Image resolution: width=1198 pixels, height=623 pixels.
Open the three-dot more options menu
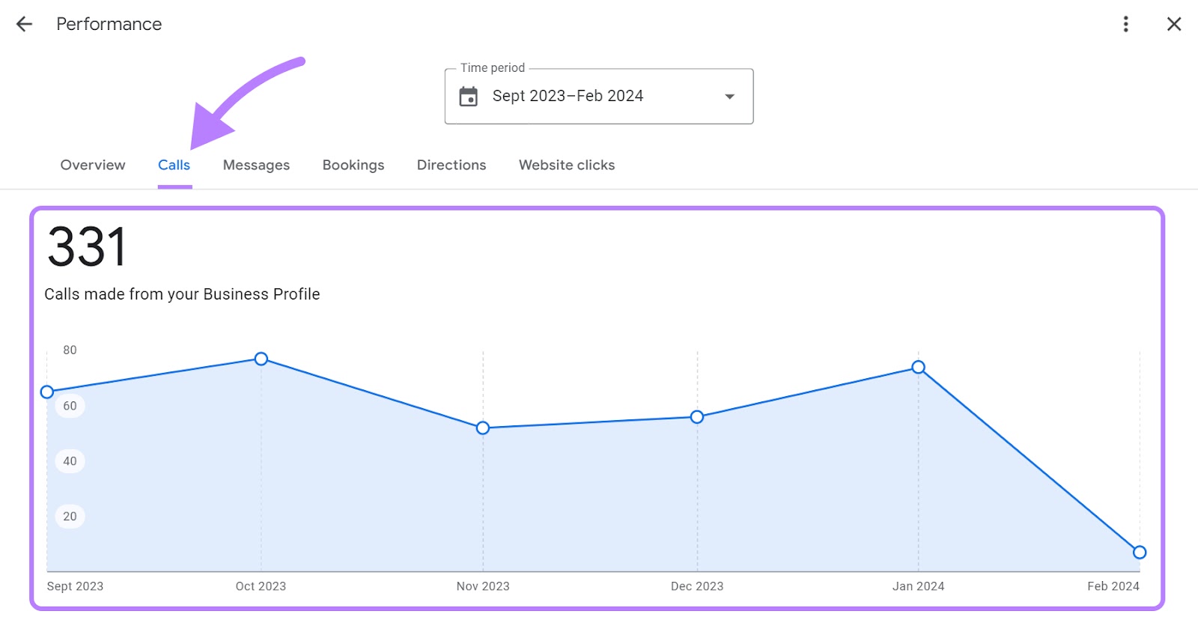1125,24
